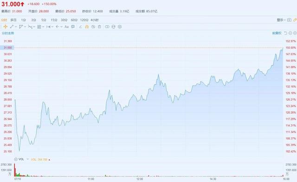This screenshot has width=297, height=182.
Task: Select the zigzag wave drawing tool
Action: coord(30,27)
